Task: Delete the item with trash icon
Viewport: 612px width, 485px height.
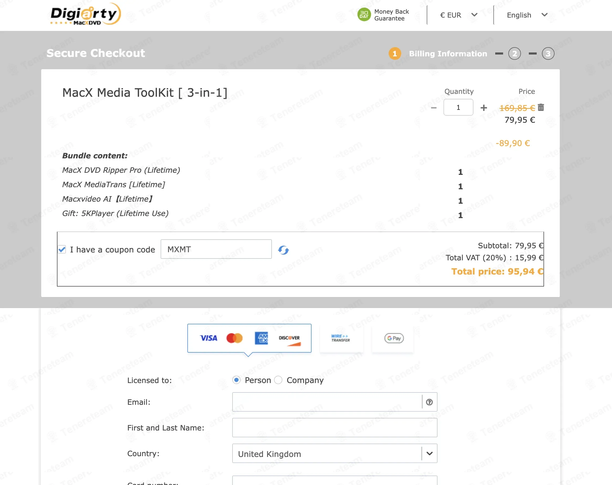Action: (541, 107)
